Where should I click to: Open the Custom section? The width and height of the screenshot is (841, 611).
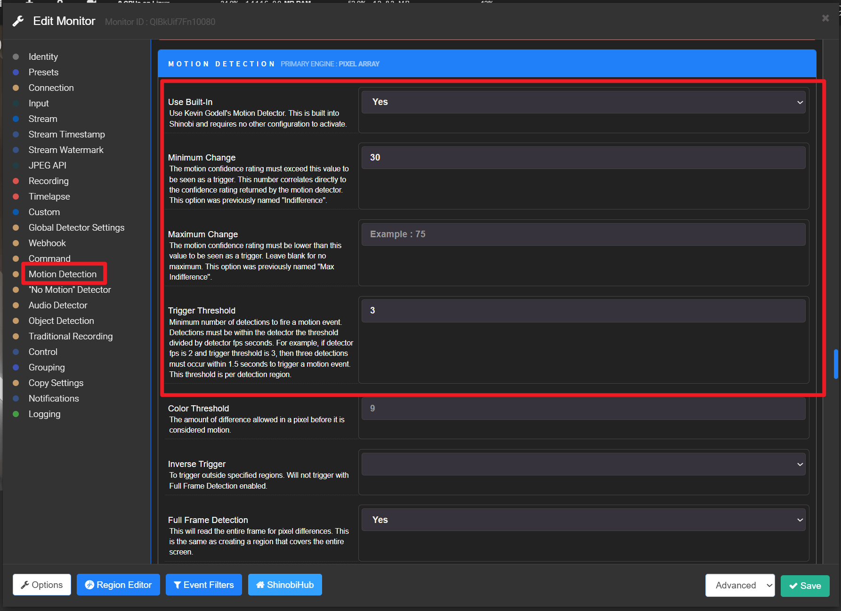[x=44, y=212]
